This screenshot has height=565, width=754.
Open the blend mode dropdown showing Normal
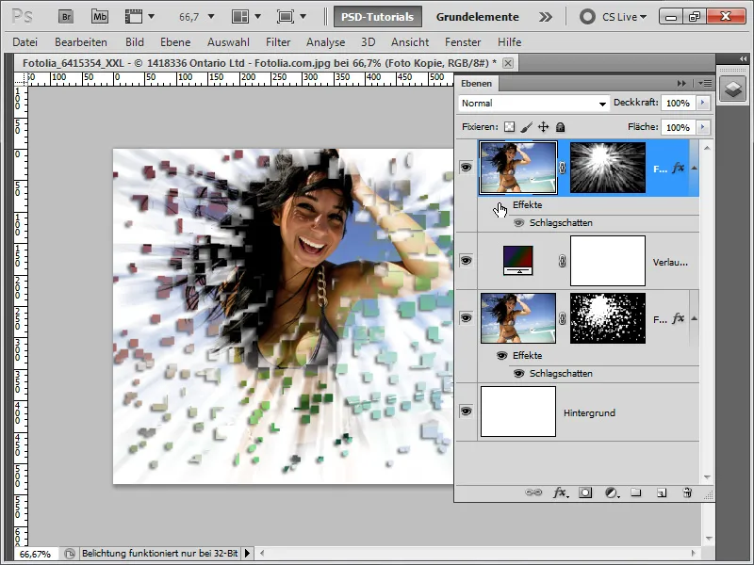pos(533,104)
